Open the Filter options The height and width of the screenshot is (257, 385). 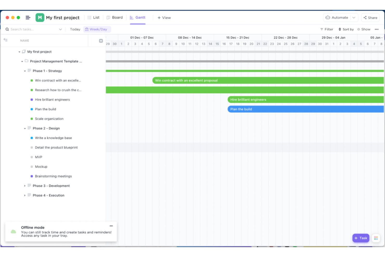click(x=327, y=29)
